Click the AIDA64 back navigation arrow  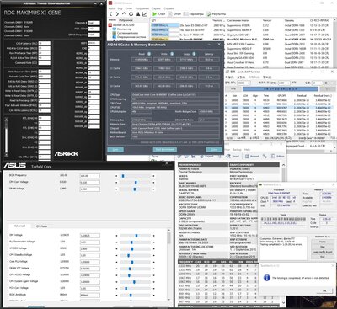pyautogui.click(x=111, y=13)
